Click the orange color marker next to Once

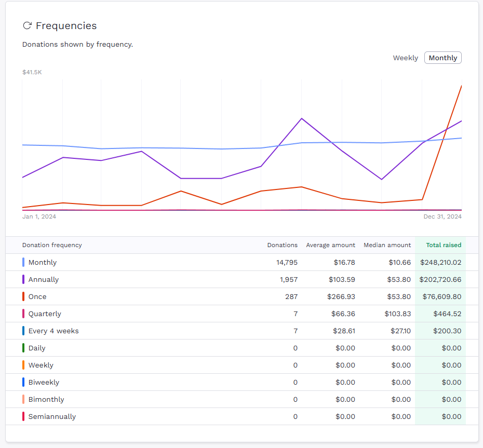(23, 296)
